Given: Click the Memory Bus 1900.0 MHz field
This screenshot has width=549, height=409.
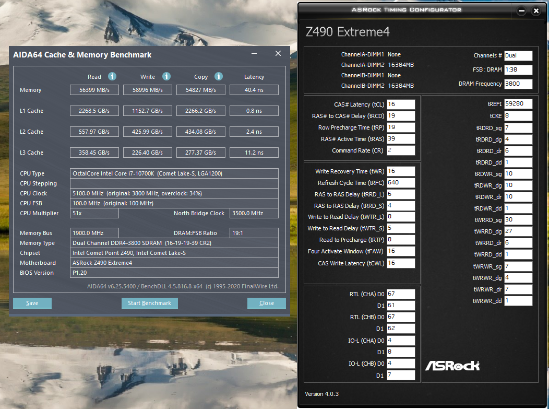Looking at the screenshot, I should tap(94, 233).
